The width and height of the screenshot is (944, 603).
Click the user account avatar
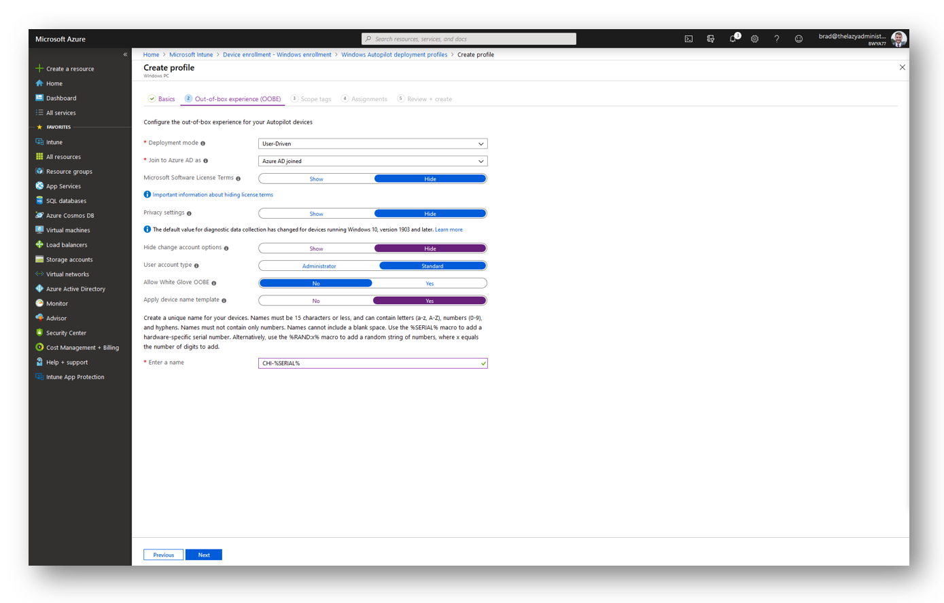(x=898, y=39)
